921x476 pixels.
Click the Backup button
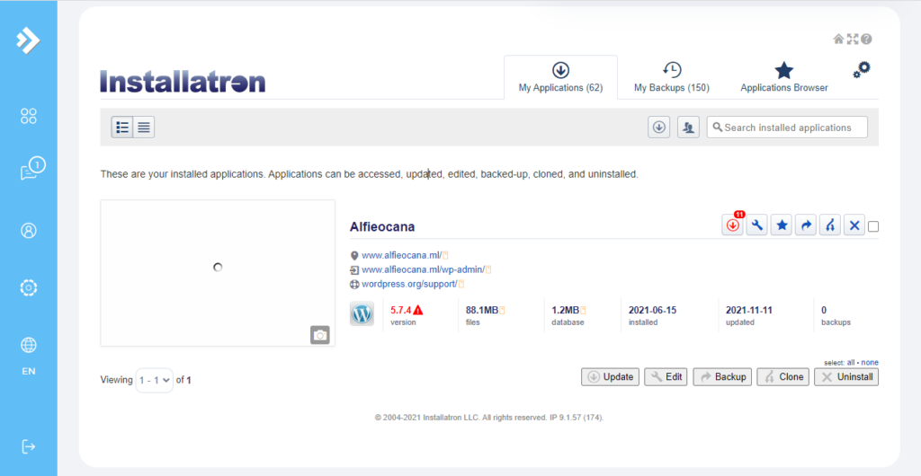[x=722, y=377]
